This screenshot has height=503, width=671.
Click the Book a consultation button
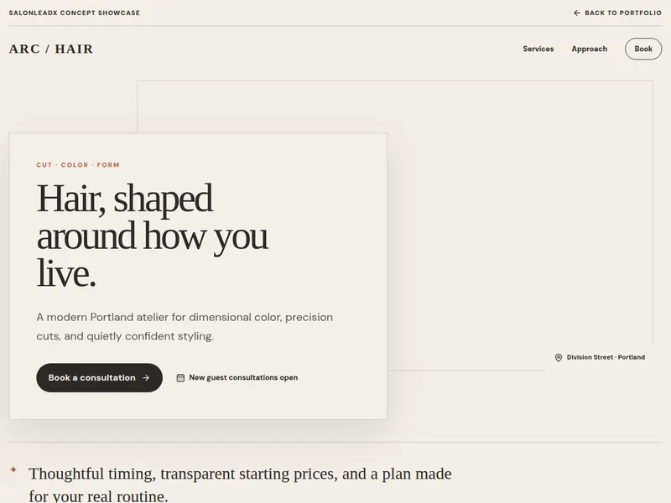point(99,378)
